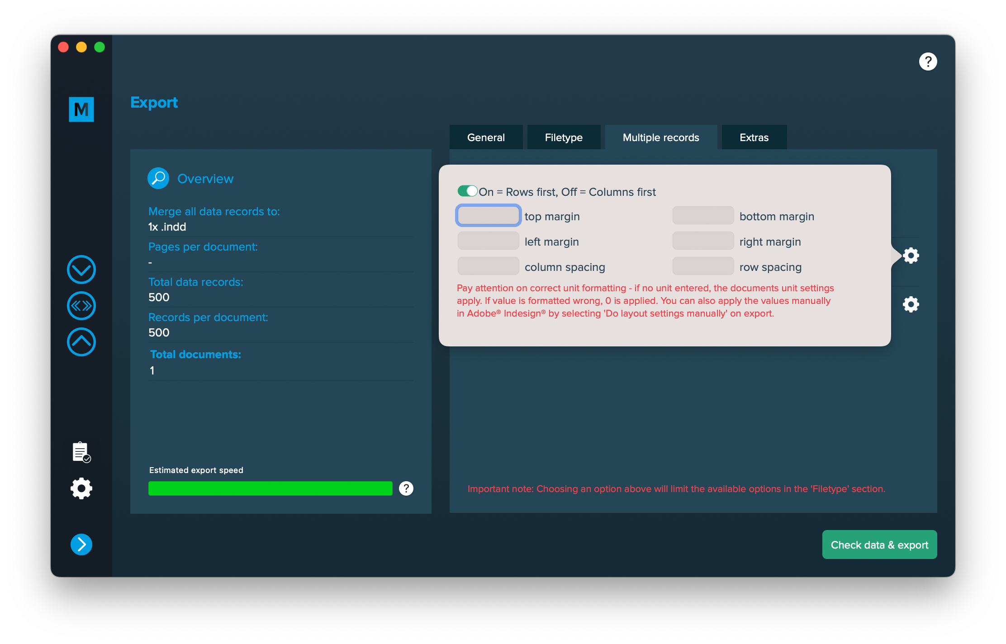
Task: Click the green estimated export speed bar
Action: point(270,488)
